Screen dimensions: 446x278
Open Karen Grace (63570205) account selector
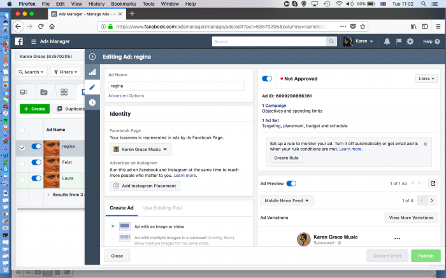tap(50, 57)
